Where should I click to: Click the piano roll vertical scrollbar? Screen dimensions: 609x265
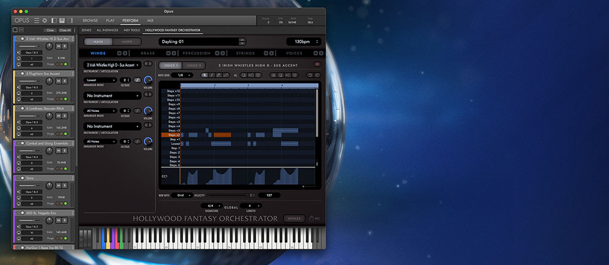(x=317, y=113)
